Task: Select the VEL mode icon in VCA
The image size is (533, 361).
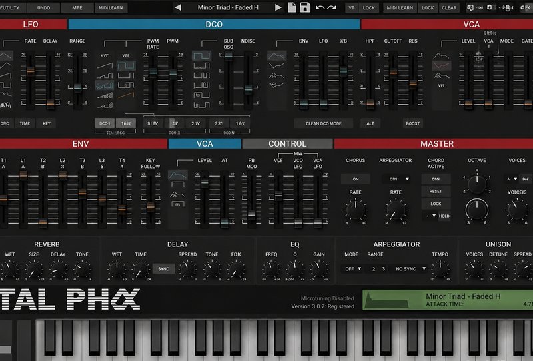Action: [441, 86]
